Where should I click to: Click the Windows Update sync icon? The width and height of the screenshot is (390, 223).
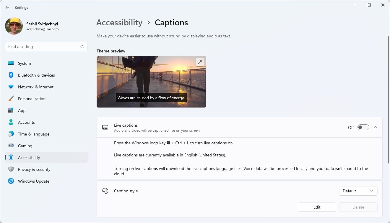pyautogui.click(x=11, y=181)
